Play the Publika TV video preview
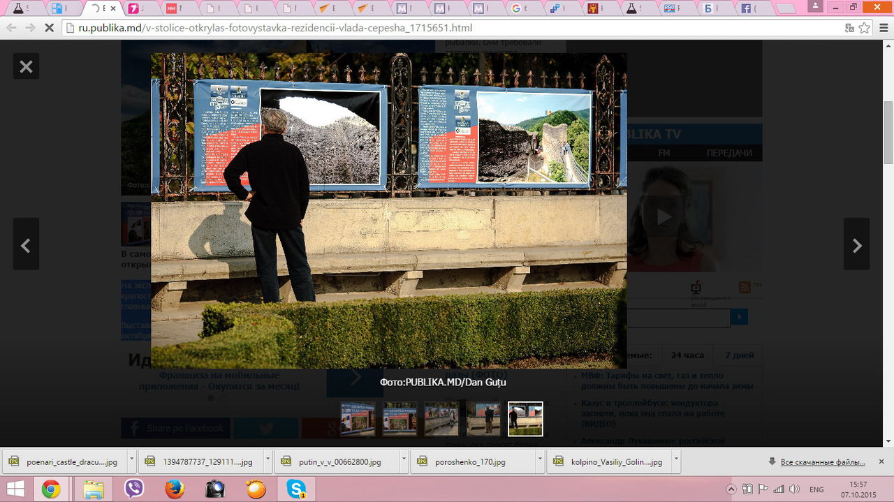This screenshot has width=894, height=502. (x=664, y=217)
